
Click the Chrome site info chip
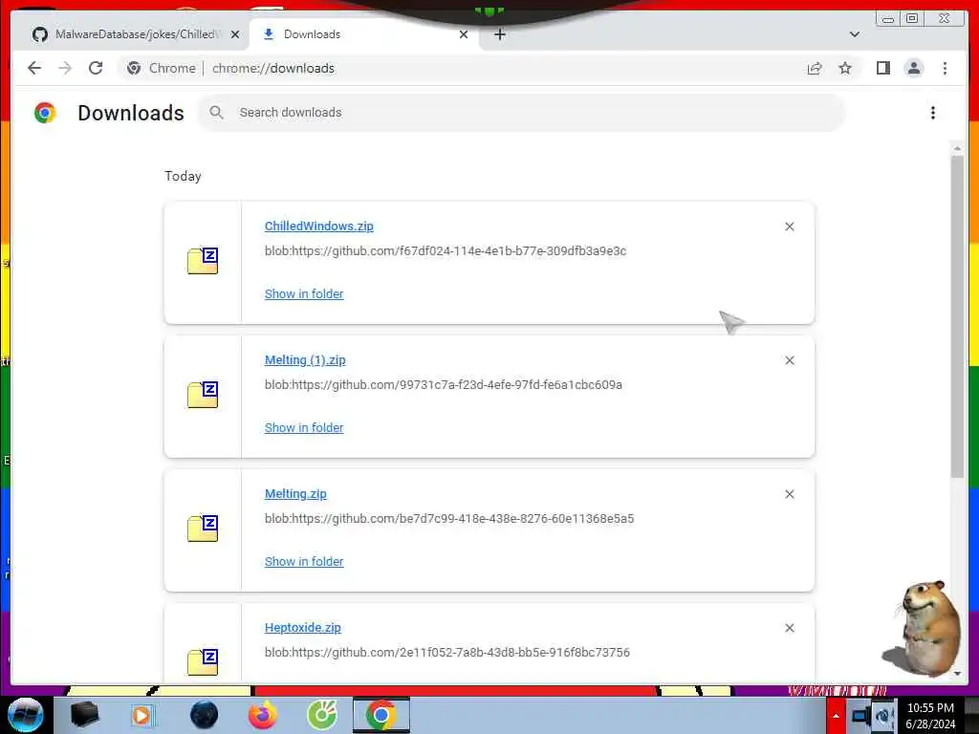161,68
